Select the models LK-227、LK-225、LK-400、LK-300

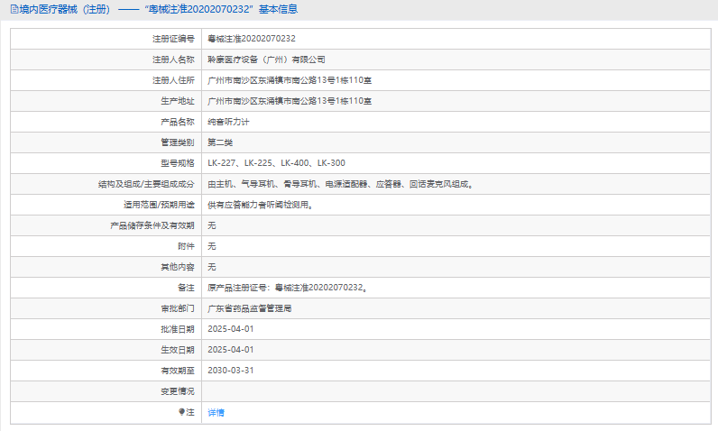(x=276, y=163)
